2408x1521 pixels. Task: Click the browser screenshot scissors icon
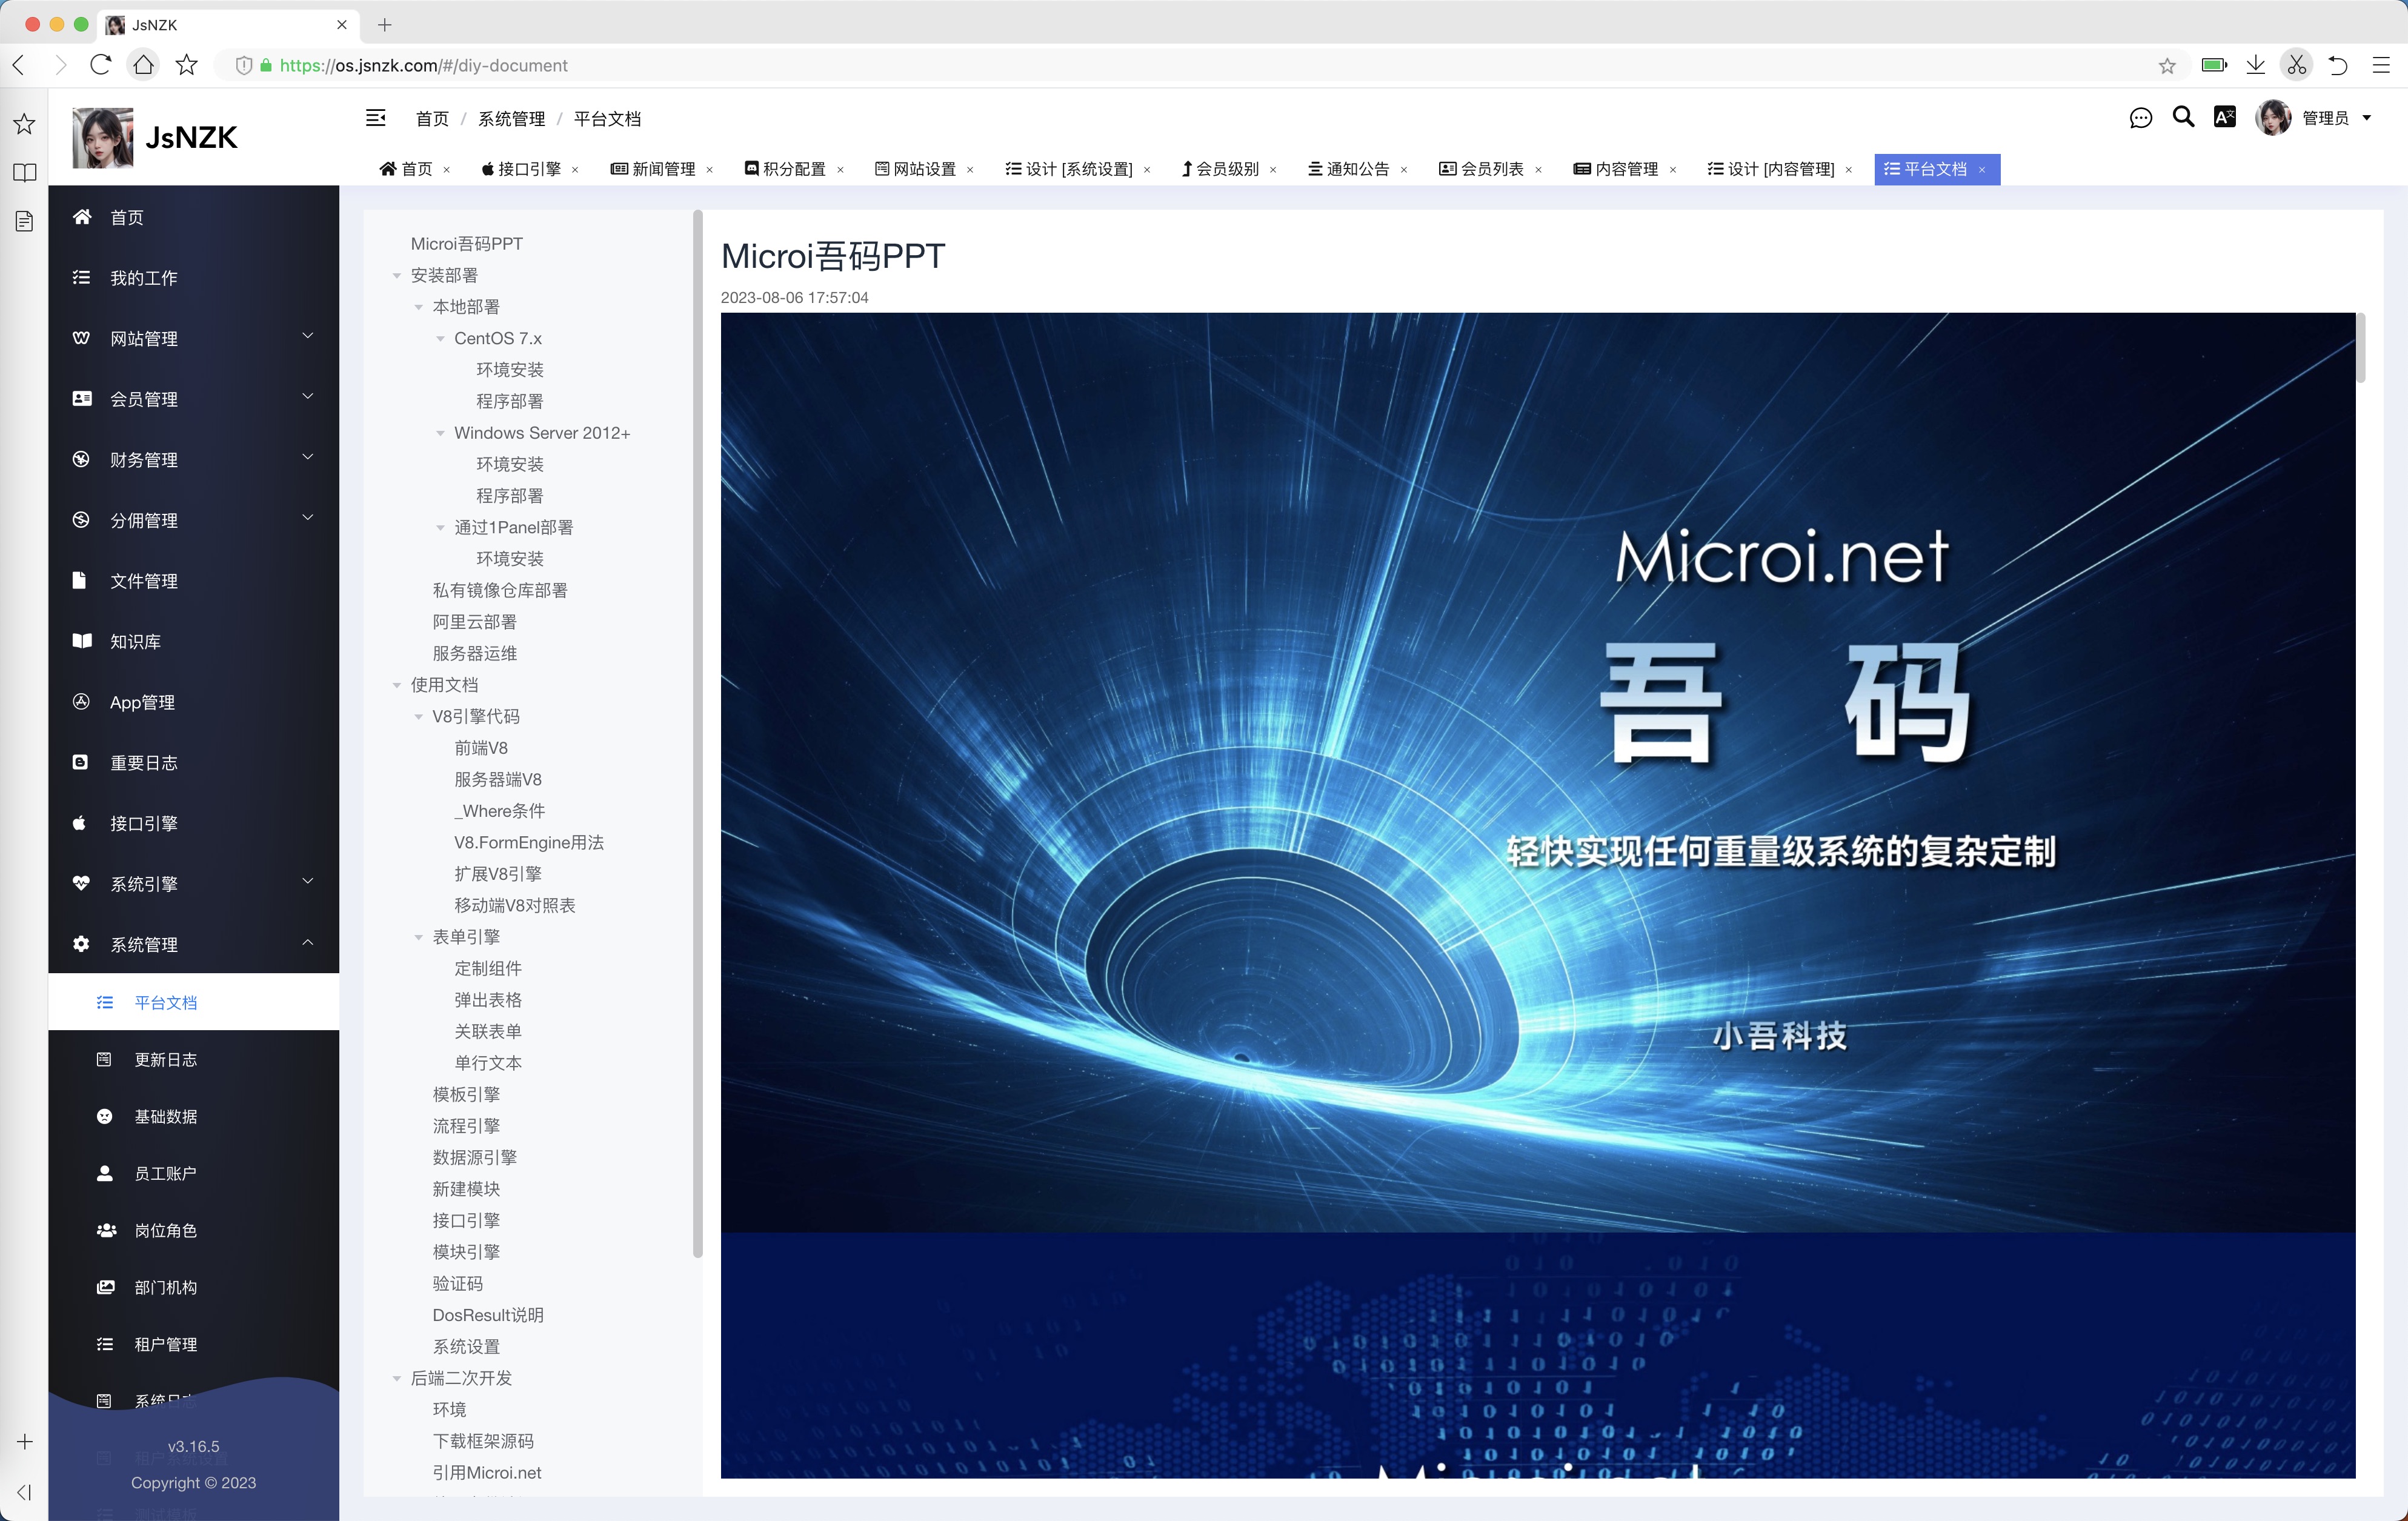2296,65
